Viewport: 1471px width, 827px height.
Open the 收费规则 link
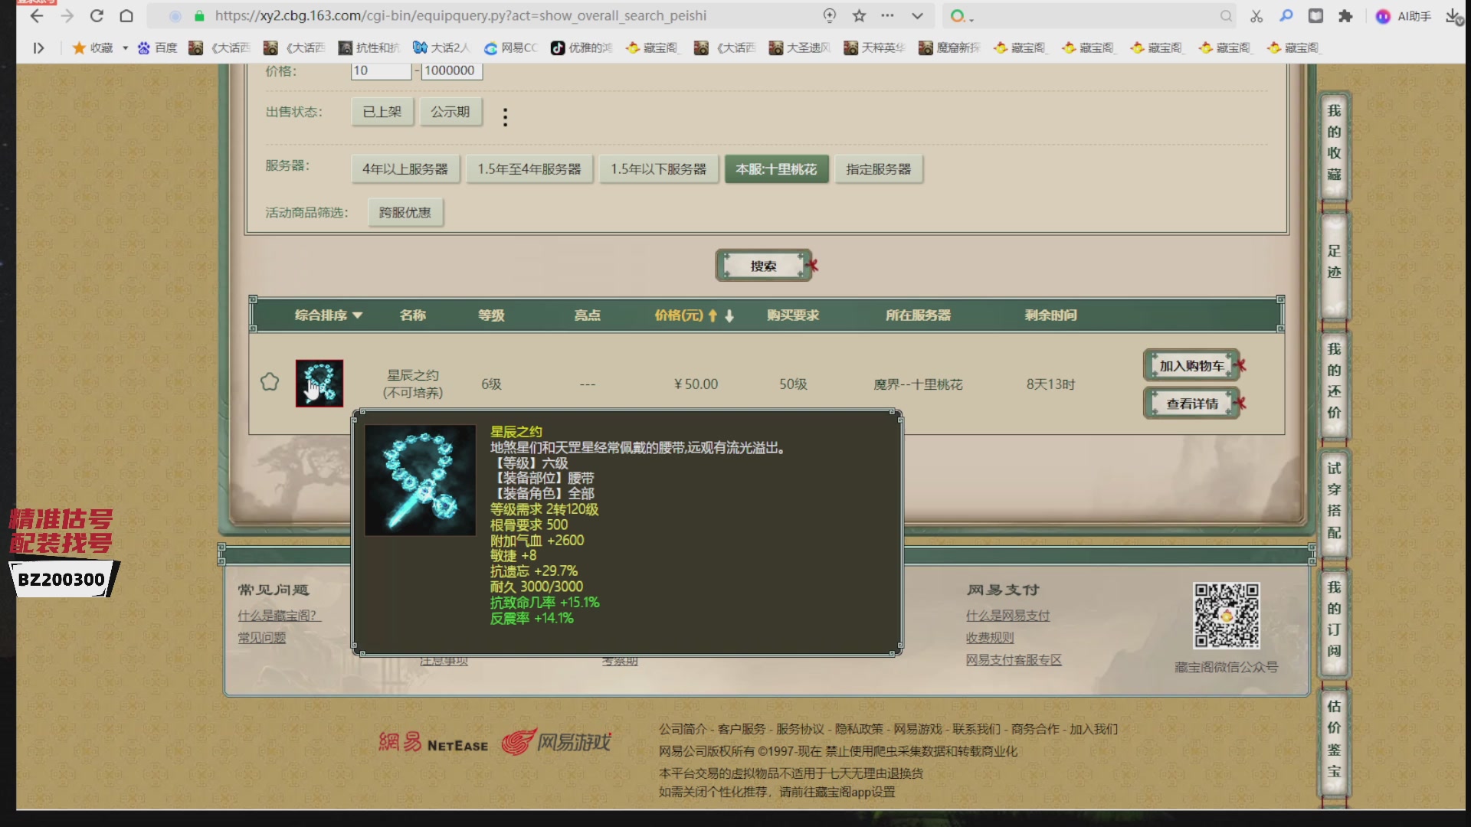pos(989,638)
